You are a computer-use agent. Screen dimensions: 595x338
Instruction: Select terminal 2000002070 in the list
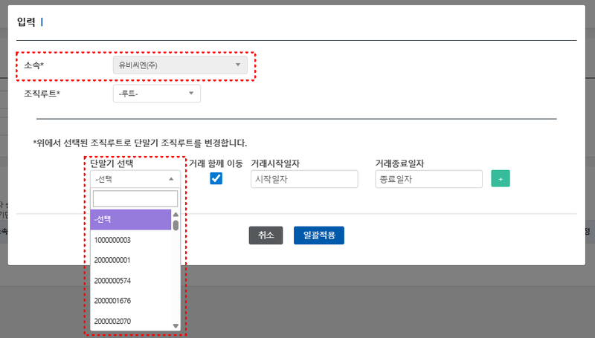[131, 320]
